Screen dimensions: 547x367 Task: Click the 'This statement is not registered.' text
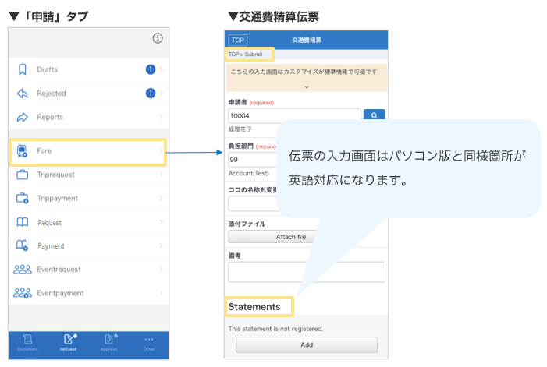click(x=275, y=329)
